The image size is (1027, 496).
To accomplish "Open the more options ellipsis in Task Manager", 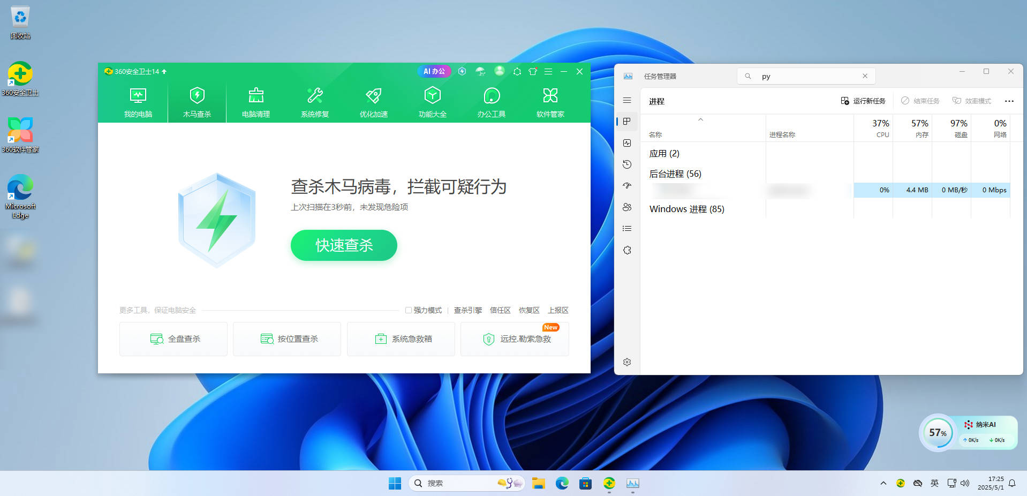I will (x=1009, y=101).
